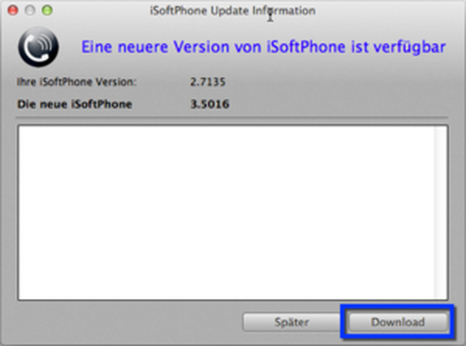
Task: Close the update window via red button
Action: (13, 10)
